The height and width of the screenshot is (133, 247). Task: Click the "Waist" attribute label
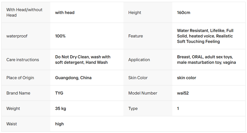coord(12,124)
